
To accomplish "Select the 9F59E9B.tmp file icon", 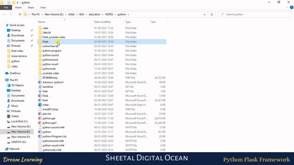I will [40, 77].
